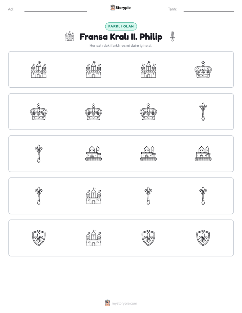Click the castle in the fifth row
This screenshot has height=313, width=242.
94,238
